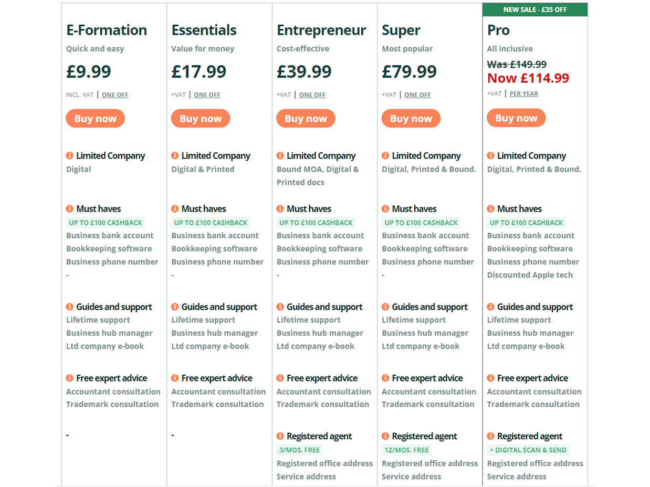This screenshot has height=487, width=650.
Task: Show info for E-Formation Free expert advice
Action: [69, 378]
